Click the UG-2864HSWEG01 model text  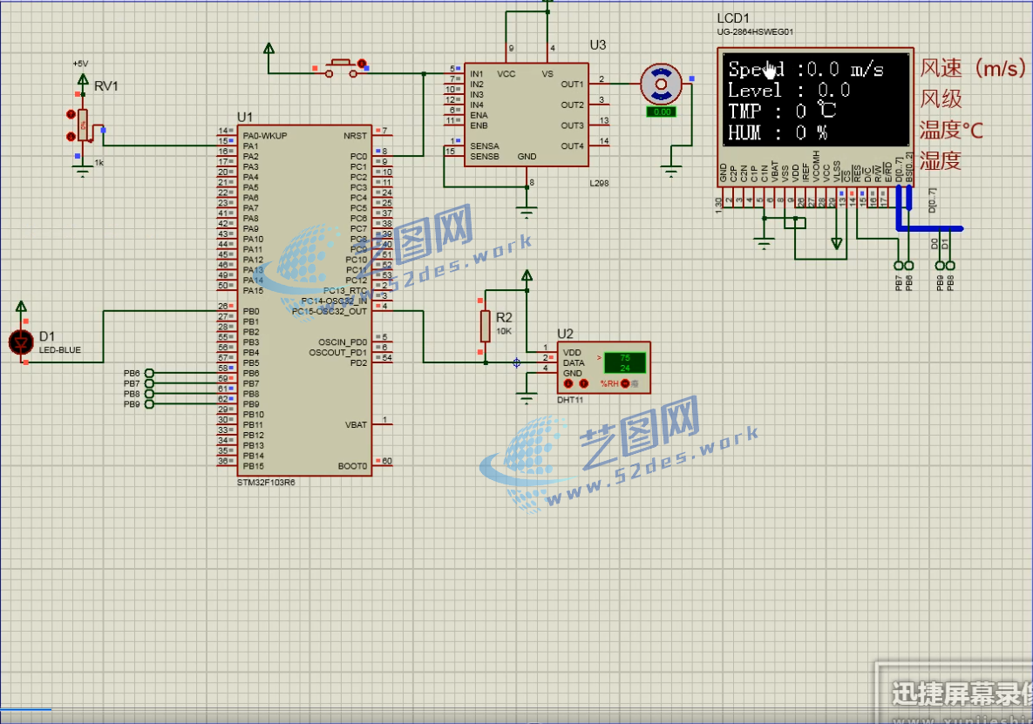pos(755,31)
